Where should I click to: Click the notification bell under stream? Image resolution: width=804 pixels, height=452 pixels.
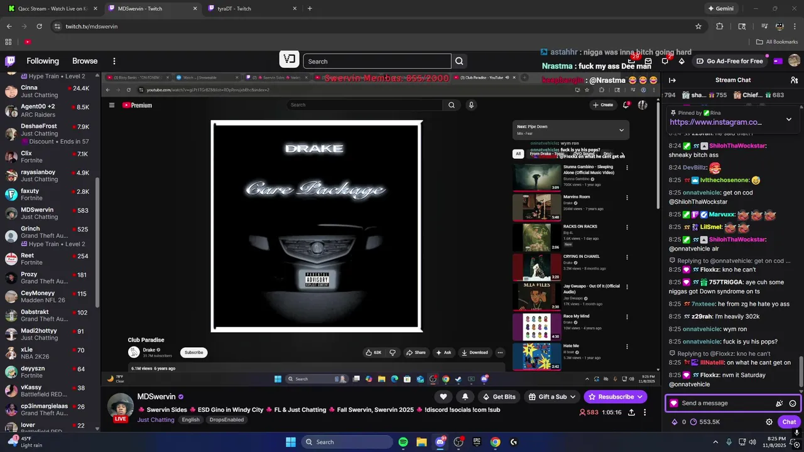tap(465, 397)
